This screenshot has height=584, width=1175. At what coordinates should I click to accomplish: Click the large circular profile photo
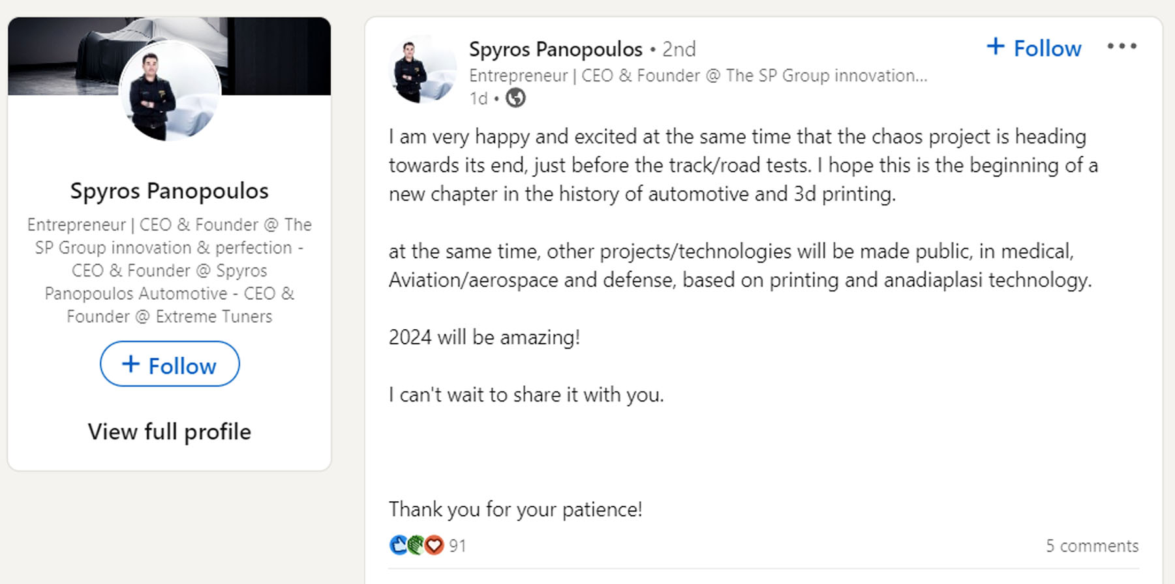point(170,90)
